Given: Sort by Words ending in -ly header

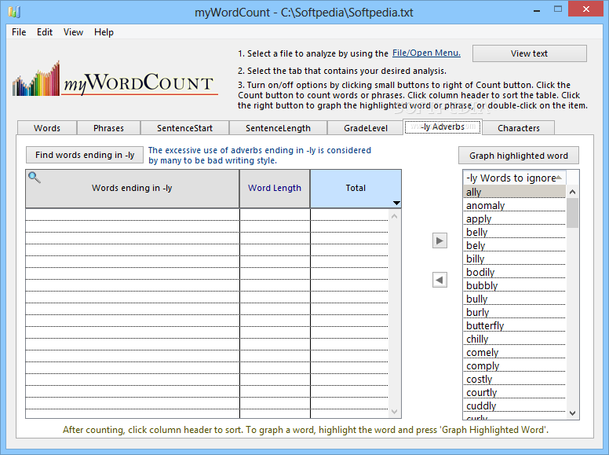Looking at the screenshot, I should [x=132, y=189].
